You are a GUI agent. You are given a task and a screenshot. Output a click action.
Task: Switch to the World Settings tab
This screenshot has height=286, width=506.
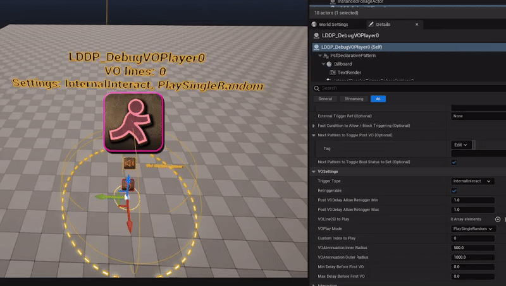(333, 25)
